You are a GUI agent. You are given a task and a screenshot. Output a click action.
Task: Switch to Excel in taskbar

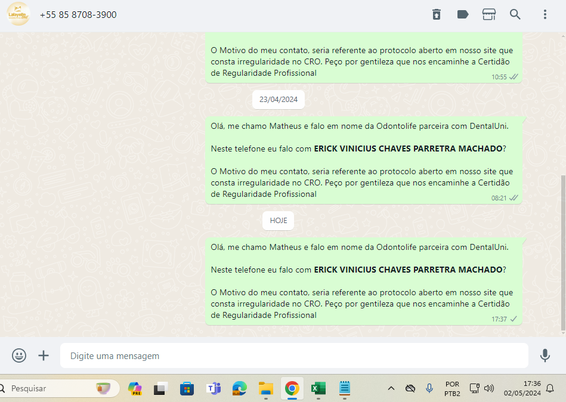pos(318,389)
